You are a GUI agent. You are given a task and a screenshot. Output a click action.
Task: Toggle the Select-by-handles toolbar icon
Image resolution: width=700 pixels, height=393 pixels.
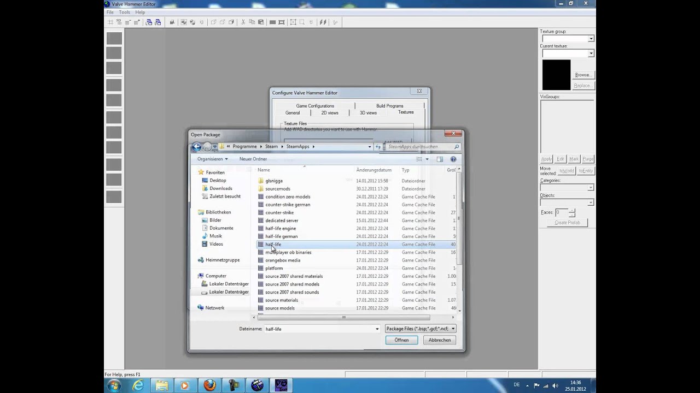coord(293,22)
